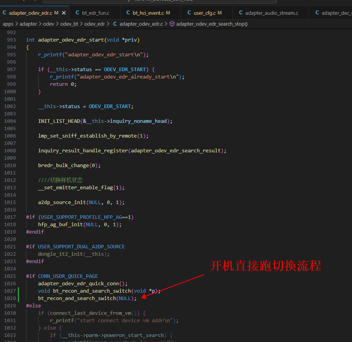
Task: Click ODEV_EDR_START in the line 1002 assignment
Action: point(110,106)
